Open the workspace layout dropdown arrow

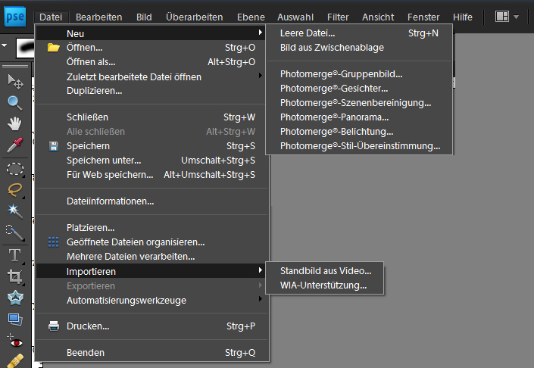[x=516, y=17]
